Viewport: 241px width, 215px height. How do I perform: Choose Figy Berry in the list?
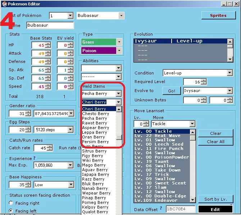pos(99,156)
